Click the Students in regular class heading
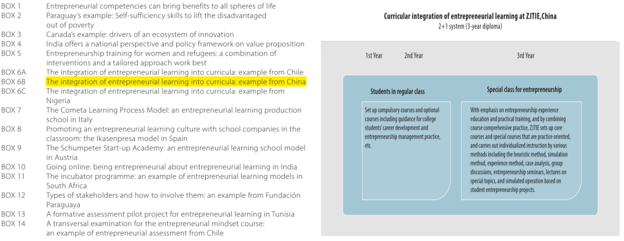 [397, 92]
